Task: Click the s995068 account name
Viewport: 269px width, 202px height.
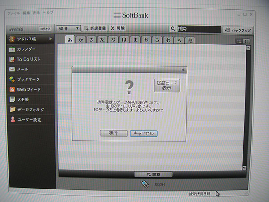Action: pos(16,29)
